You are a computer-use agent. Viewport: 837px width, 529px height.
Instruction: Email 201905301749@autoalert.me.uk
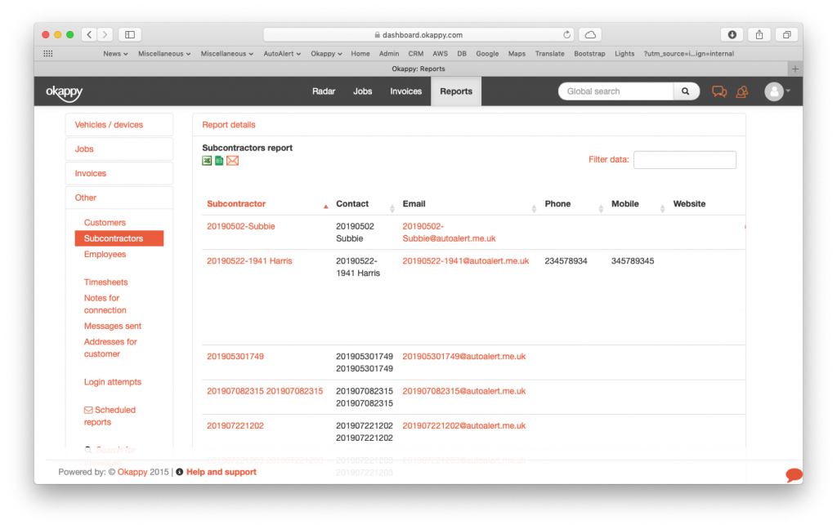click(x=464, y=356)
